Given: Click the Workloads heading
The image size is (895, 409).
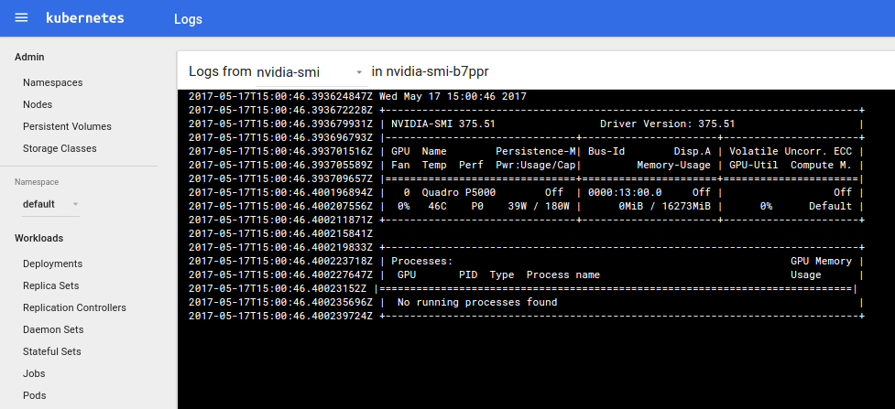Looking at the screenshot, I should pyautogui.click(x=38, y=239).
